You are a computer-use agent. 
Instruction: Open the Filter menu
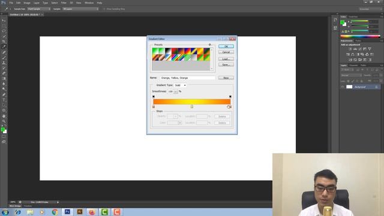64,3
